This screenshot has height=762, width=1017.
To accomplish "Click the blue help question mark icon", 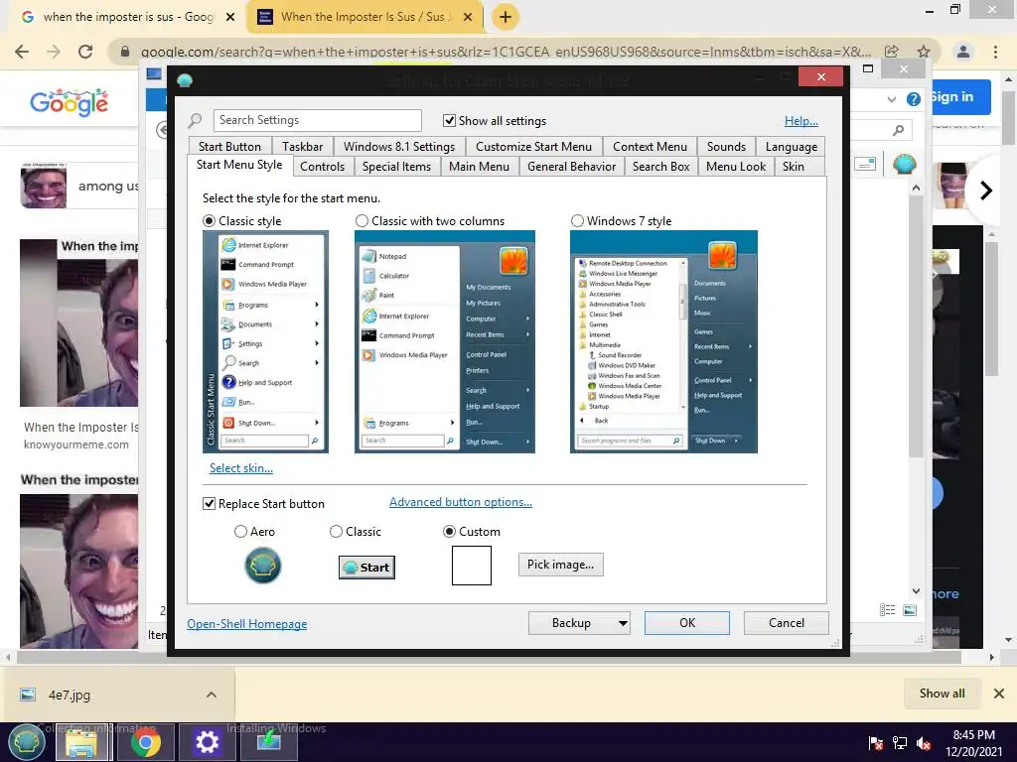I will [x=914, y=99].
